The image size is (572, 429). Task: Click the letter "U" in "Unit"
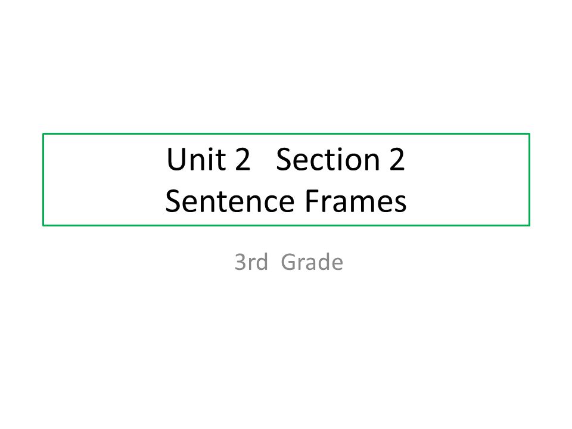point(175,159)
